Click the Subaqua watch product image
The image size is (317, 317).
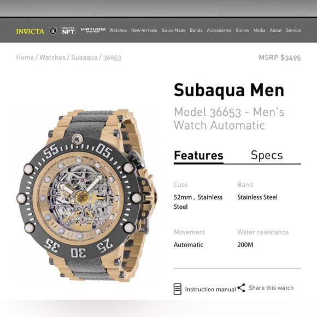point(87,196)
